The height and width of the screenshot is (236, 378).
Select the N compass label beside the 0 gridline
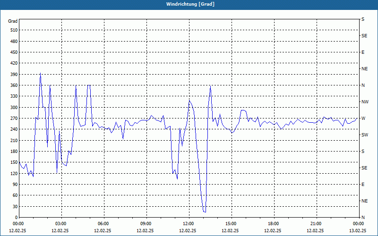363,218
